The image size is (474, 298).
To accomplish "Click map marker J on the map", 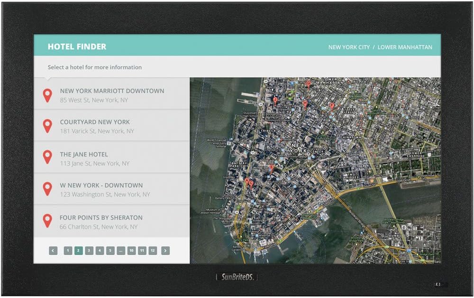I will 275,101.
